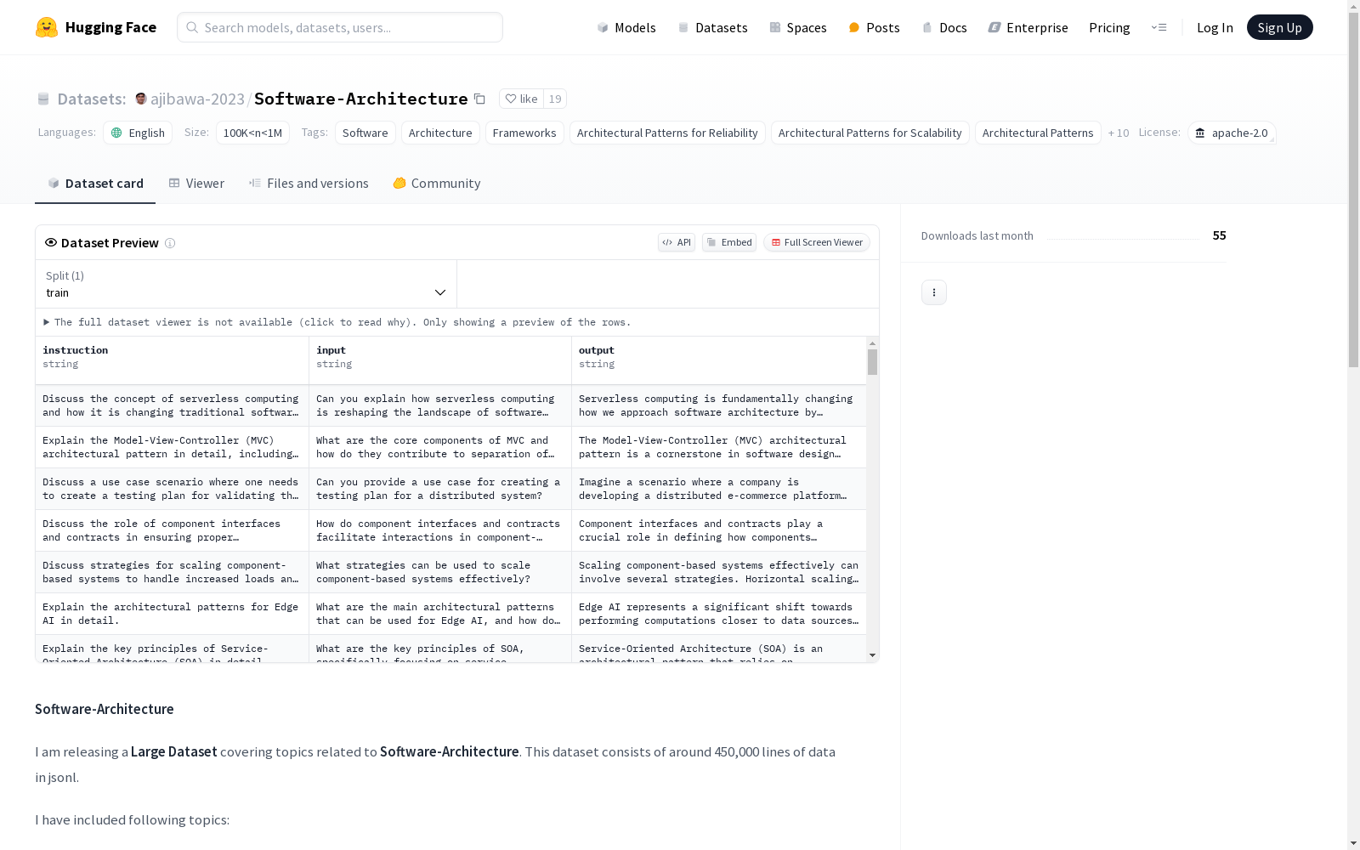Open the ajibawa-2023 profile link
1360x850 pixels.
[197, 99]
